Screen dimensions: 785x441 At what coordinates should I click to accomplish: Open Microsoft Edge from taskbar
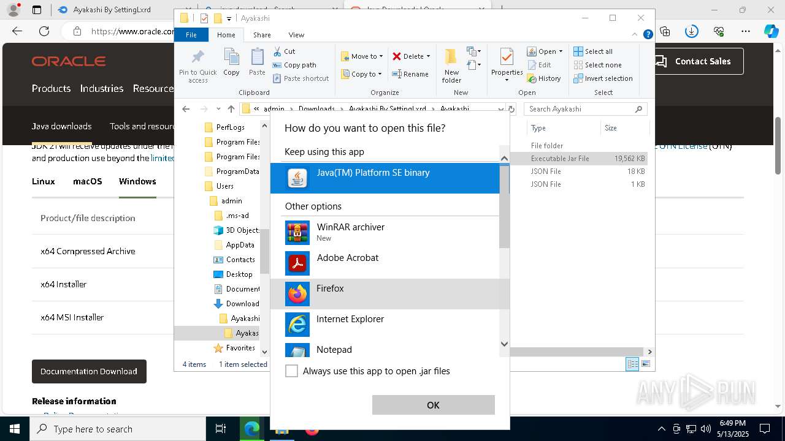coord(251,429)
